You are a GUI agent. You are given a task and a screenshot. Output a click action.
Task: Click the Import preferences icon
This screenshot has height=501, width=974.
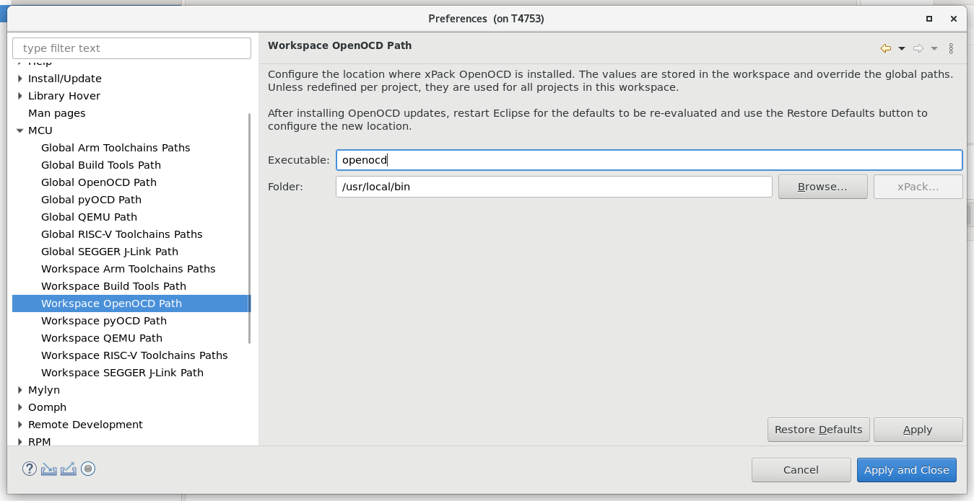(48, 469)
